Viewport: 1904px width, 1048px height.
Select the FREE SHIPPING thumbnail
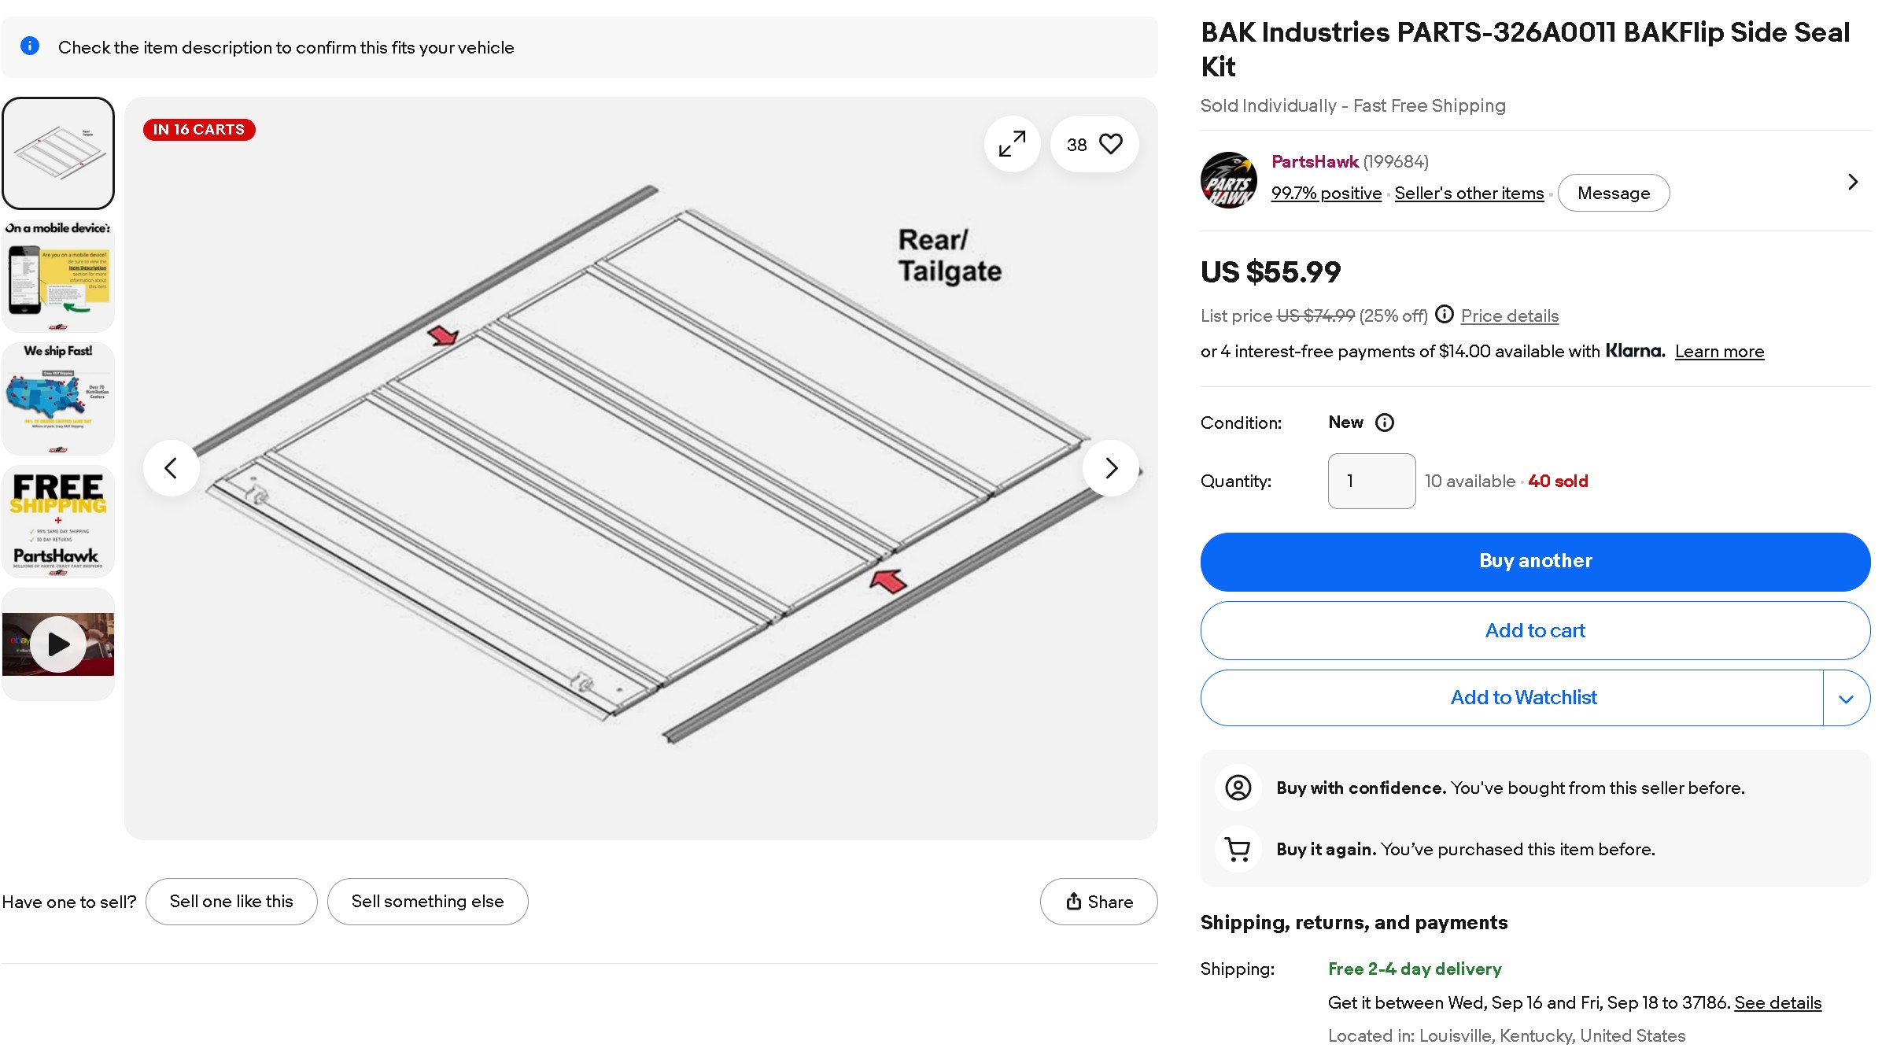pyautogui.click(x=58, y=522)
